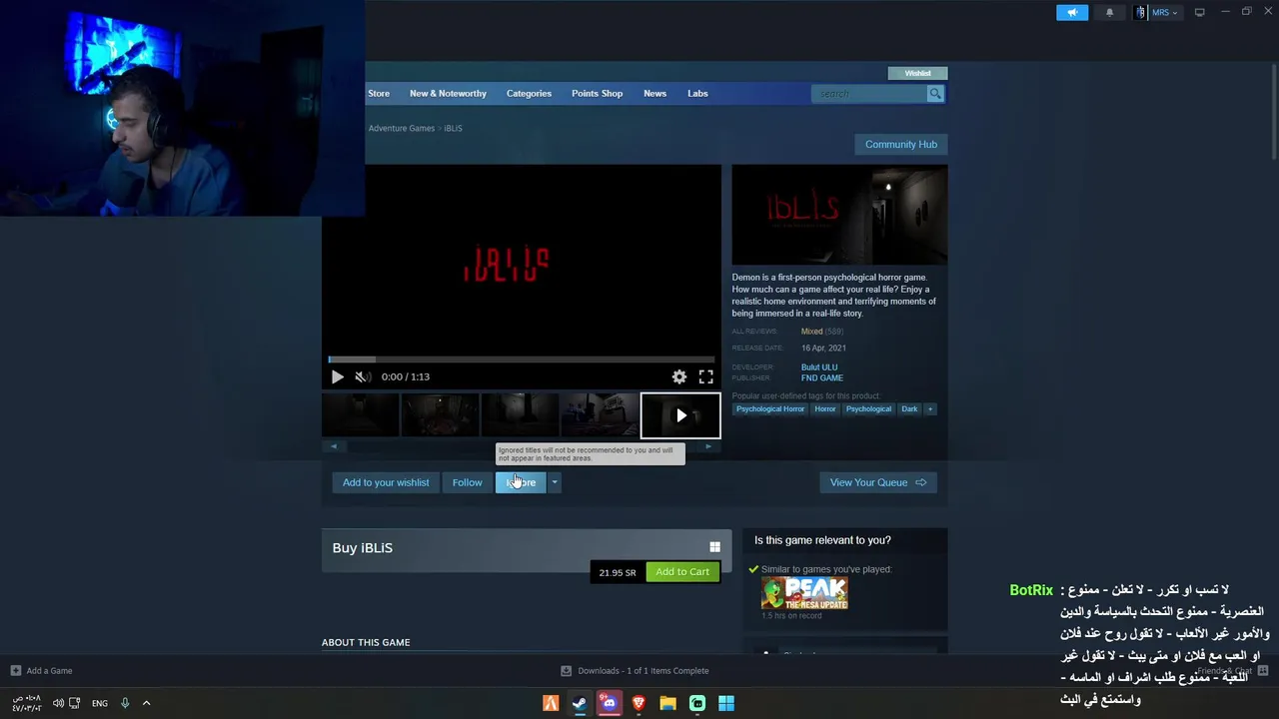Add iBLiS to cart
The height and width of the screenshot is (719, 1279).
pyautogui.click(x=682, y=572)
